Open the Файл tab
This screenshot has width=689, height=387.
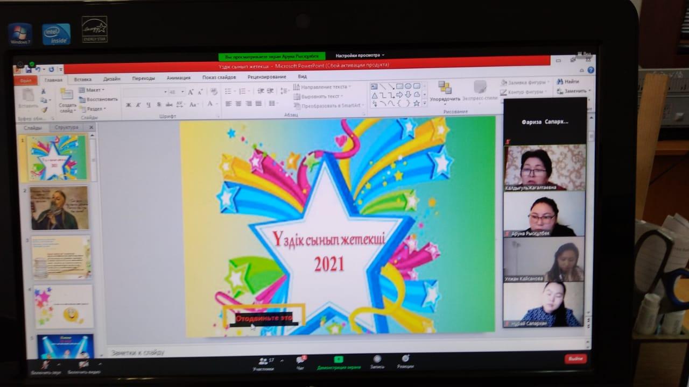coord(25,80)
